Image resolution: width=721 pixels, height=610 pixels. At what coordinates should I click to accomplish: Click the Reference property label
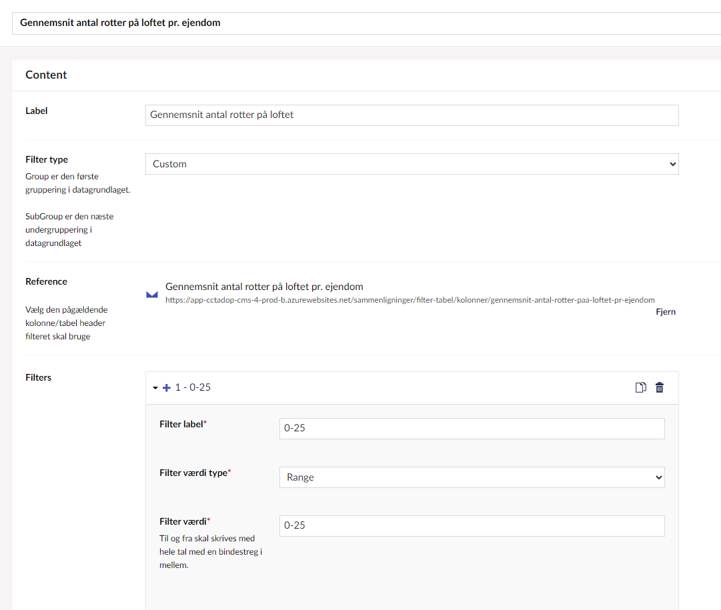point(46,281)
